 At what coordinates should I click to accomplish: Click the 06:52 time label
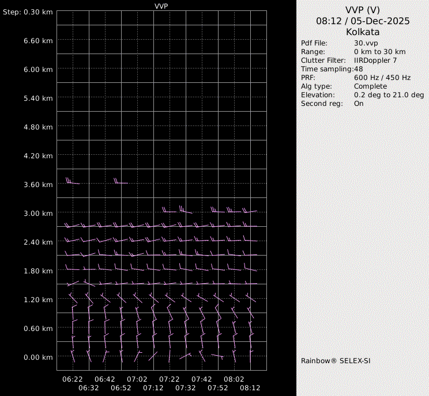tap(121, 388)
